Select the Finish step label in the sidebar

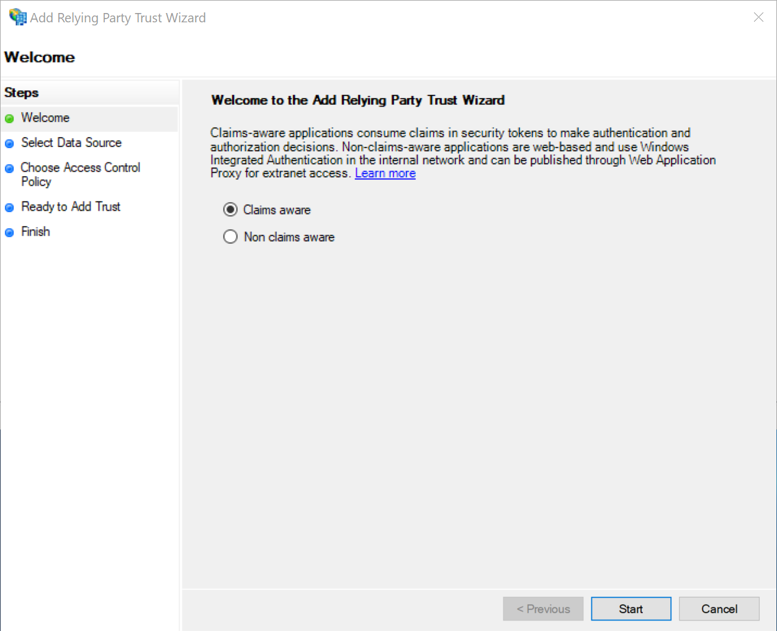(x=35, y=231)
